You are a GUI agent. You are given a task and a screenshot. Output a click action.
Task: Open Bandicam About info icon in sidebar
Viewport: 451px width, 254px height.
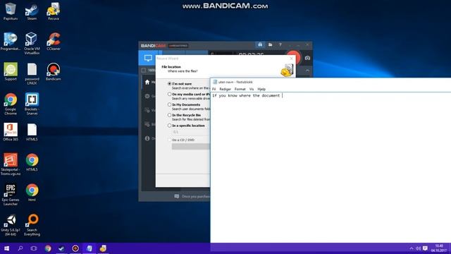pos(147,138)
